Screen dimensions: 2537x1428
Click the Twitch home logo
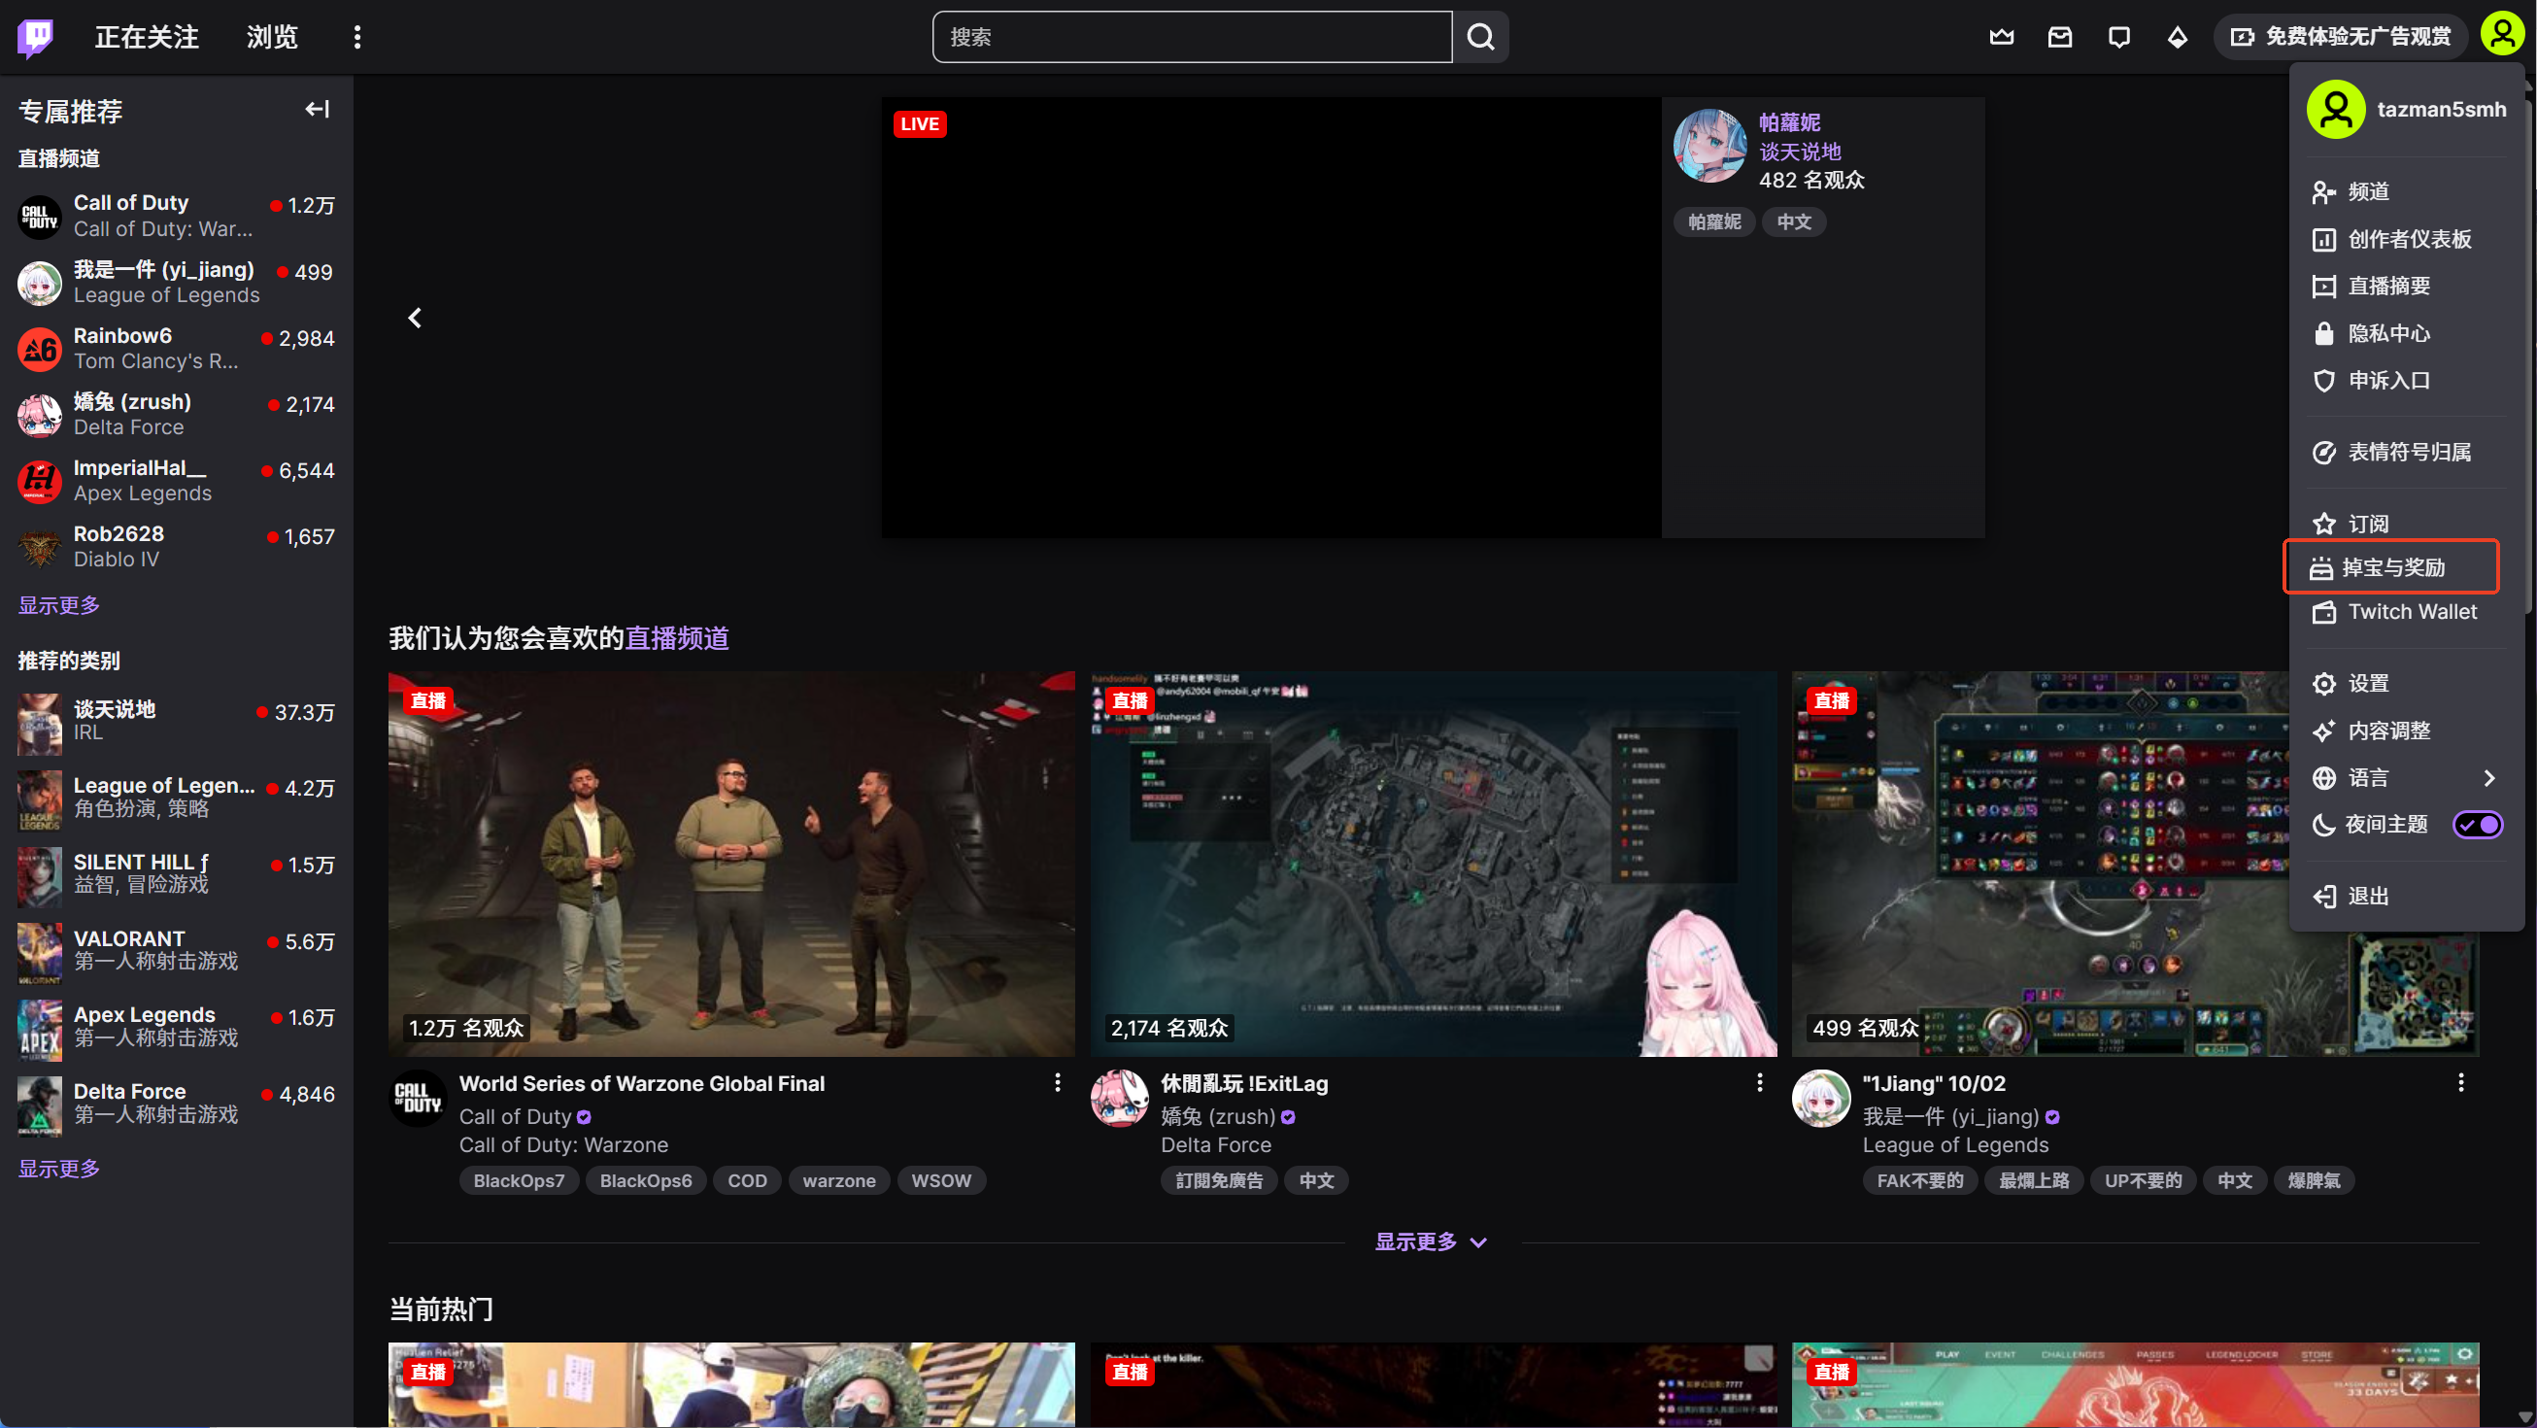coord(36,38)
